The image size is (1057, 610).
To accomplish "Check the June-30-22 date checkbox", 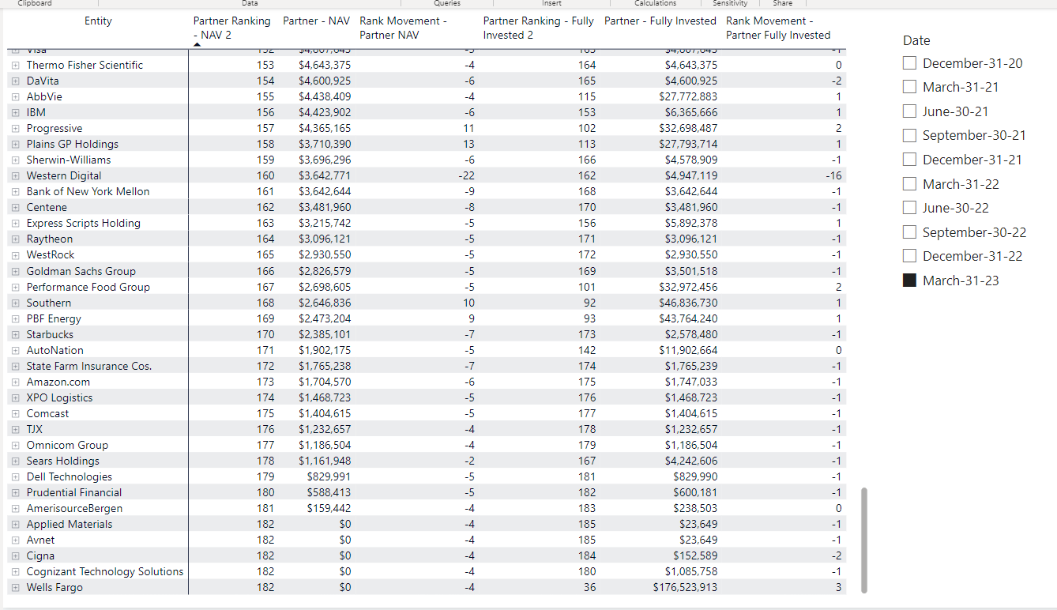I will pyautogui.click(x=909, y=208).
